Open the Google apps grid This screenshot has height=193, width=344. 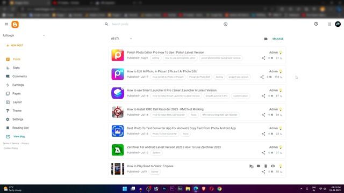tap(329, 24)
